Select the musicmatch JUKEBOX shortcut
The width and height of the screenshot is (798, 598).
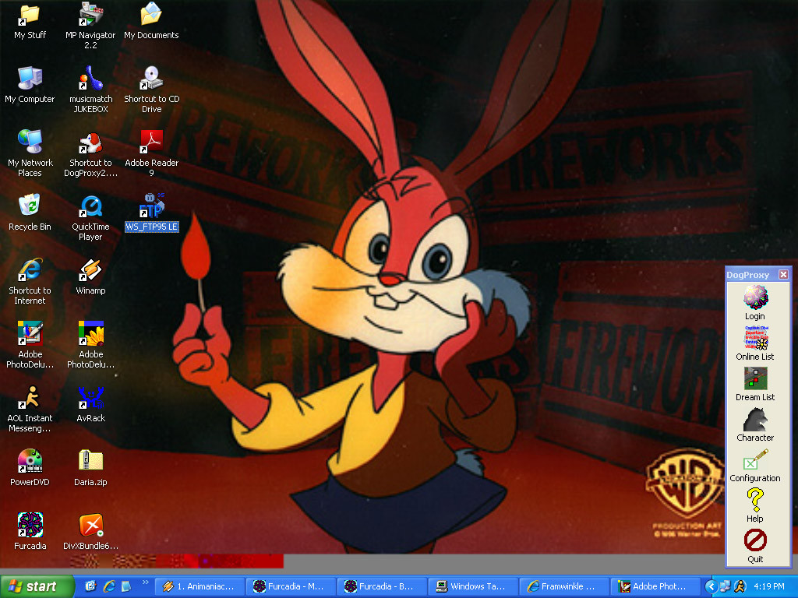tap(90, 90)
